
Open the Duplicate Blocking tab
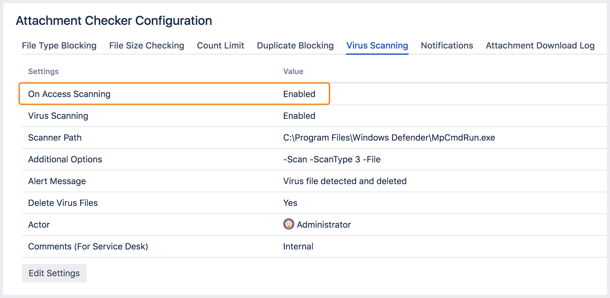click(x=295, y=45)
